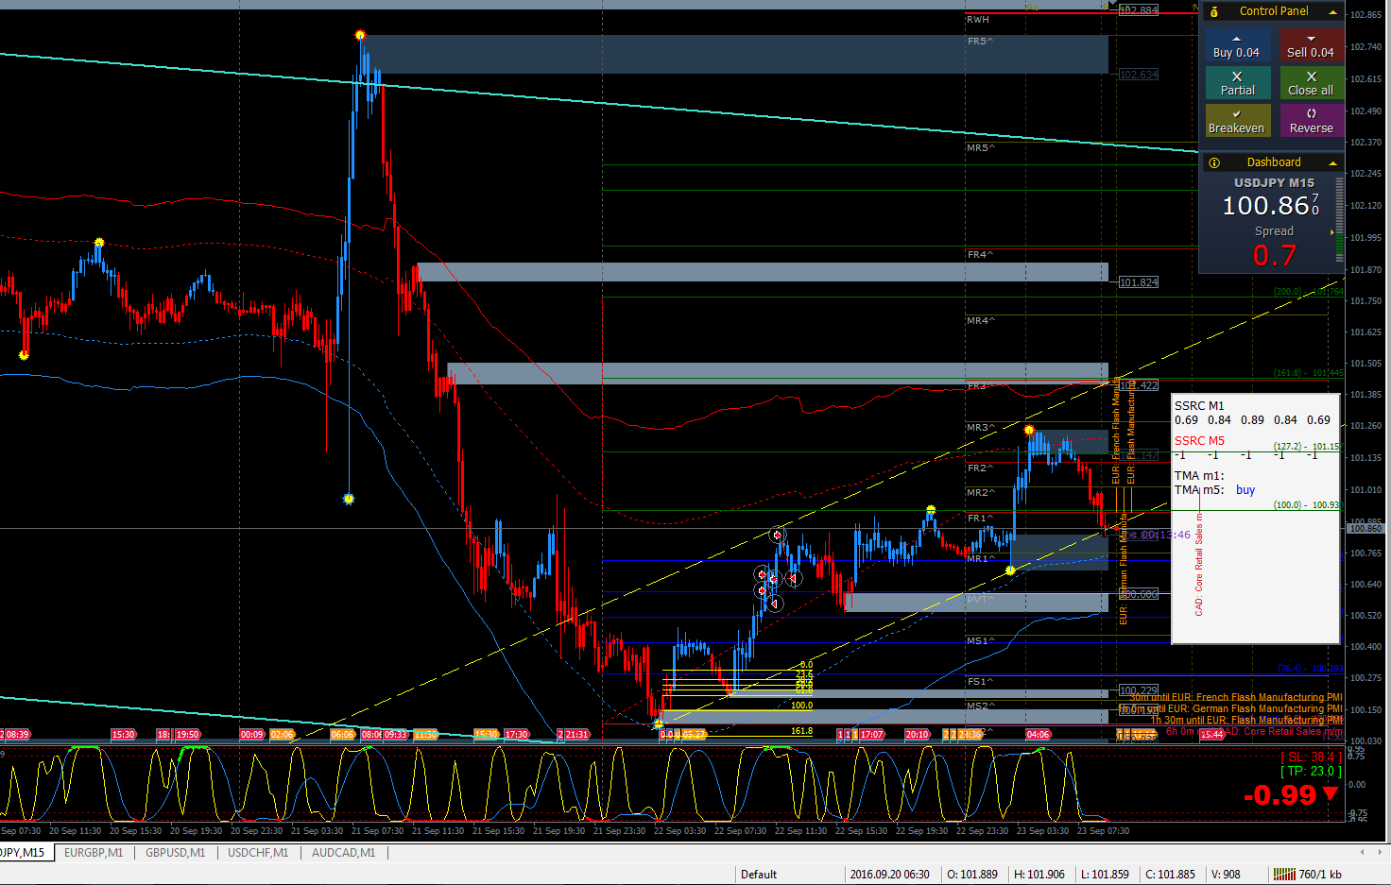Image resolution: width=1391 pixels, height=885 pixels.
Task: Click the 02:06 orange time marker
Action: 282,734
